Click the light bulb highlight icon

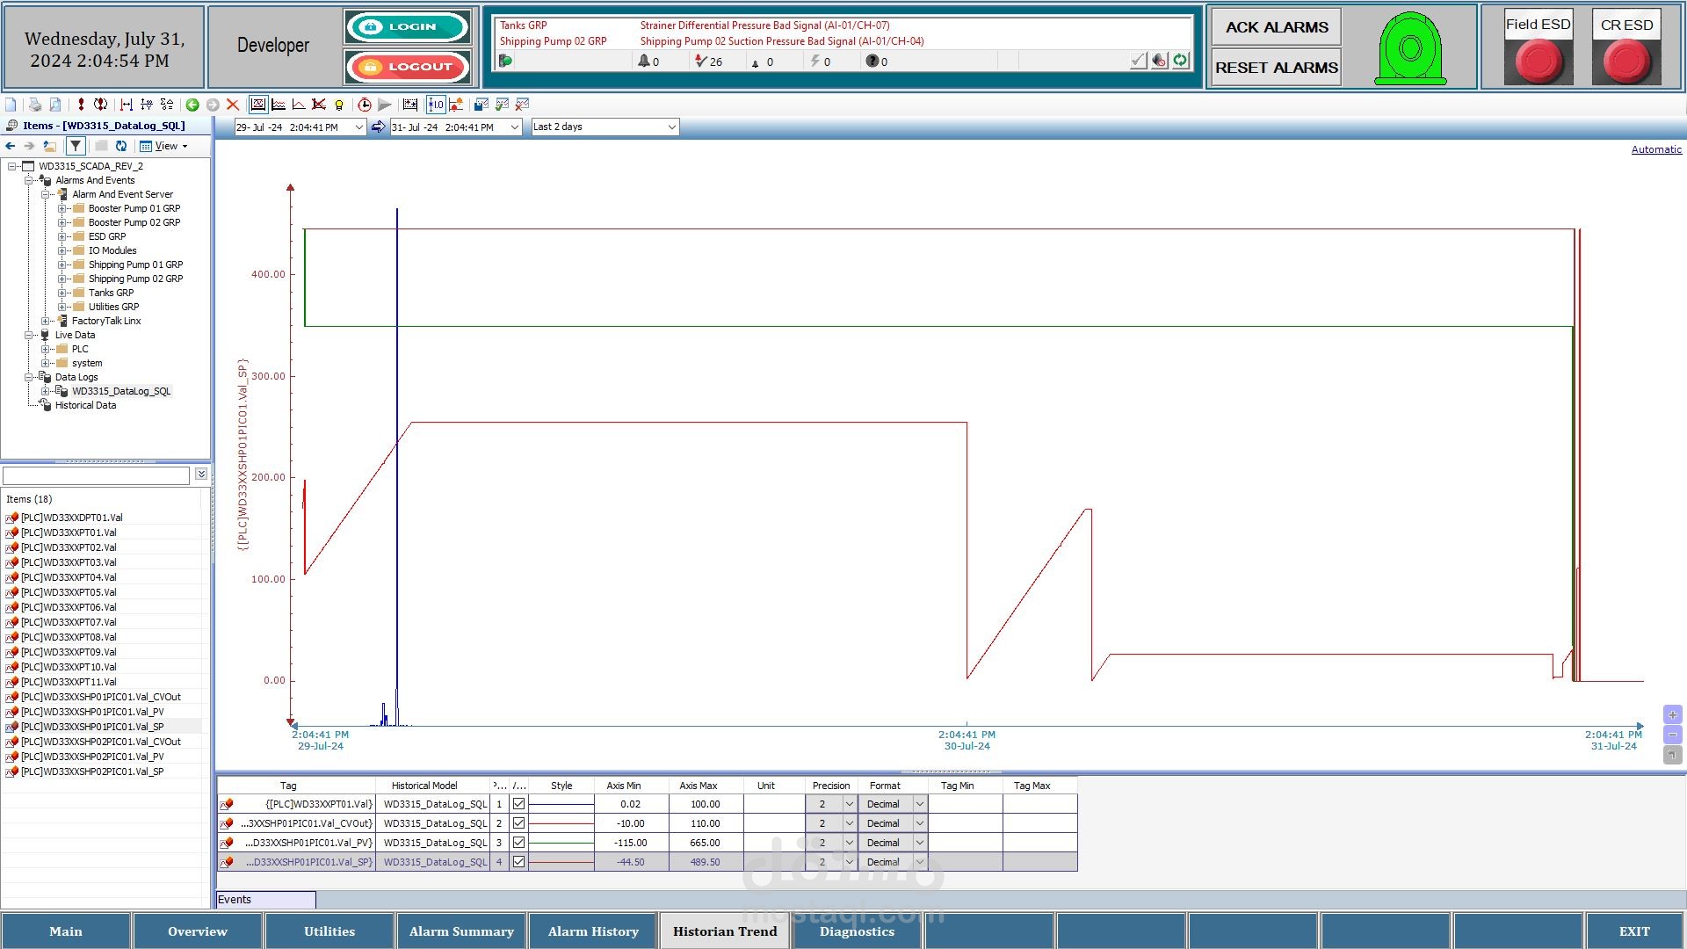[x=339, y=105]
